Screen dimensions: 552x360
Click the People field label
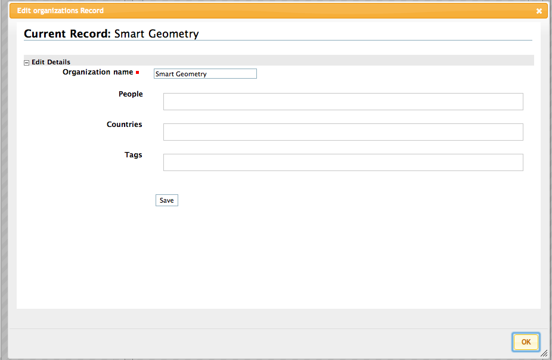[x=131, y=94]
